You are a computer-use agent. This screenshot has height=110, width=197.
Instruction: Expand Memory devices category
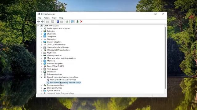[x=42, y=56]
